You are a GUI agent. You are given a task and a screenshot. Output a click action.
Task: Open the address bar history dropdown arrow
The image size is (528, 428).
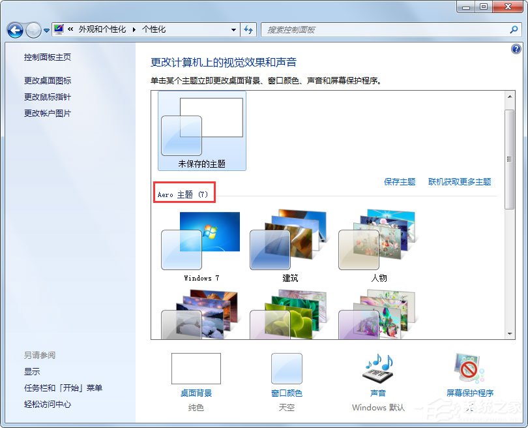pyautogui.click(x=234, y=30)
